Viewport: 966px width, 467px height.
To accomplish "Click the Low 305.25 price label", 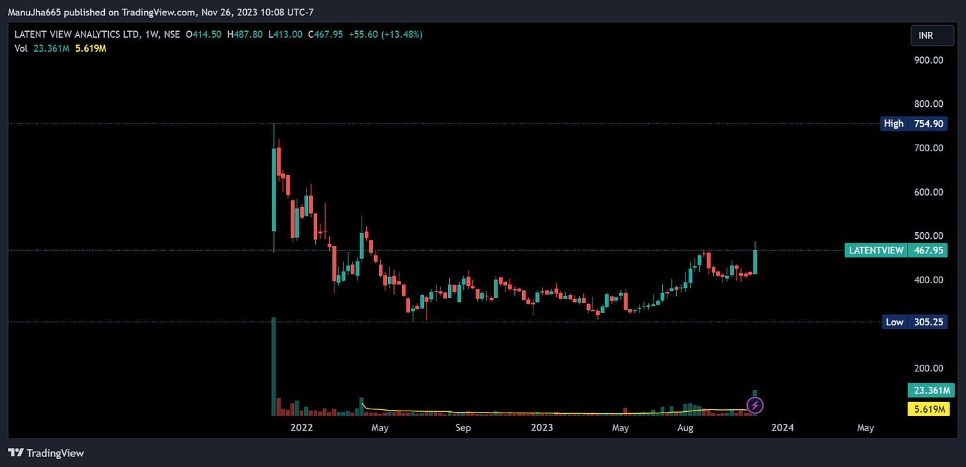I will pyautogui.click(x=915, y=322).
